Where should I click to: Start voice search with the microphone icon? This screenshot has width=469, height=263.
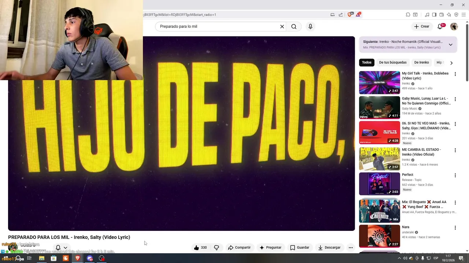point(310,26)
